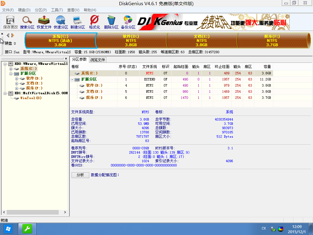Click the Save Changes (保存更改) toolbar icon

(10, 22)
